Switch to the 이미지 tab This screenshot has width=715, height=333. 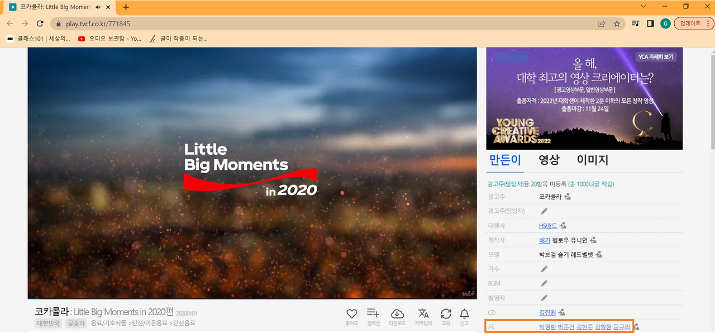[x=592, y=160]
